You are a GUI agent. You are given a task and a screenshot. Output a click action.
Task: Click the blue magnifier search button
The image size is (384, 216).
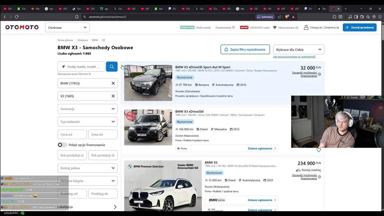pos(112,67)
